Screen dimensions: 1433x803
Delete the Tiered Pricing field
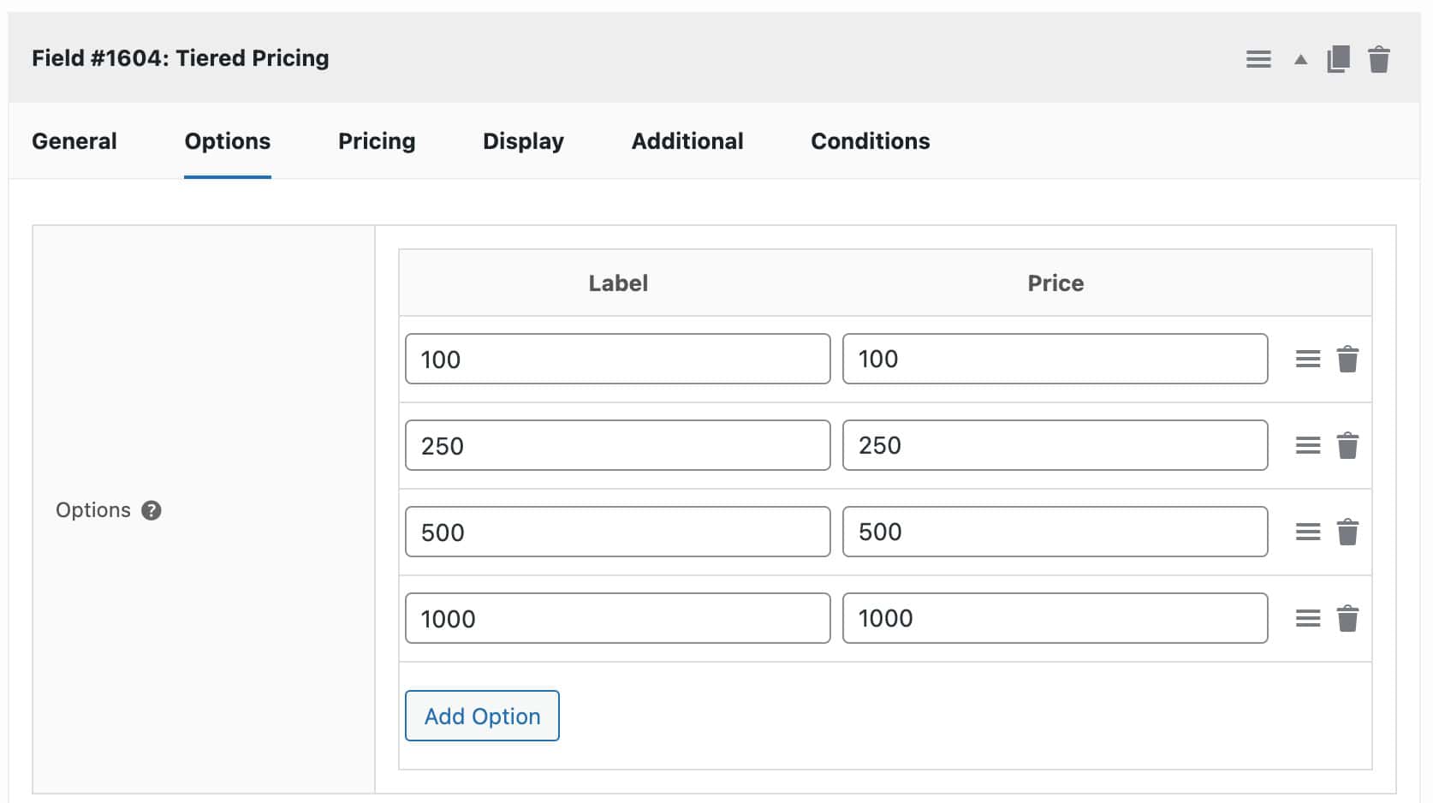point(1379,58)
